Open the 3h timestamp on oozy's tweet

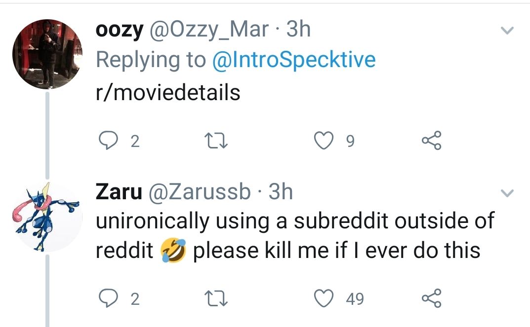tap(298, 30)
